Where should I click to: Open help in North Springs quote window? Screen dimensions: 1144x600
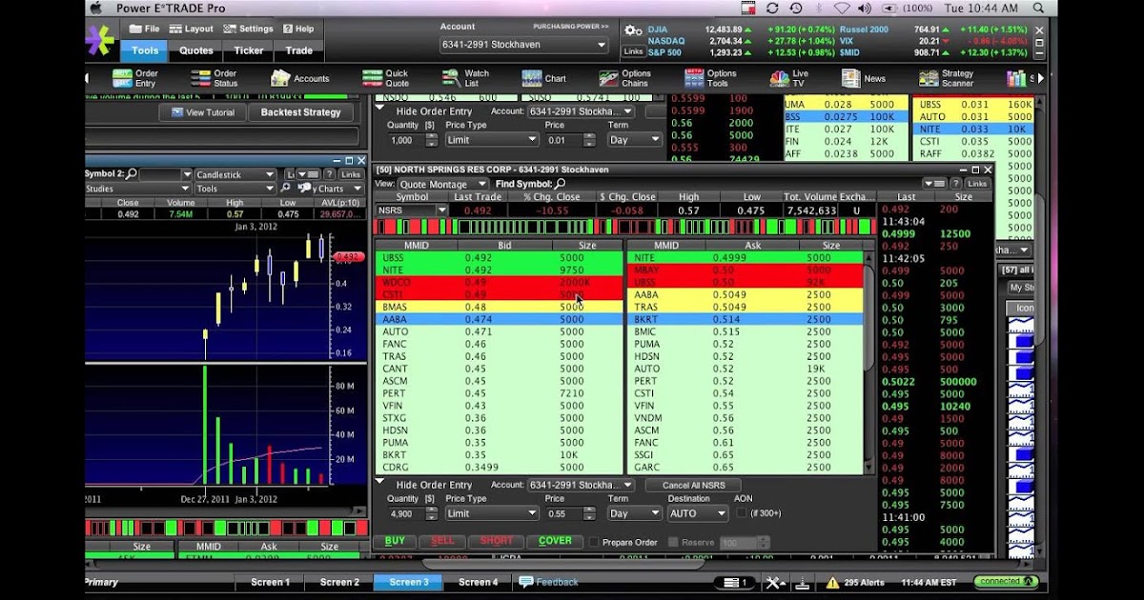pos(956,183)
